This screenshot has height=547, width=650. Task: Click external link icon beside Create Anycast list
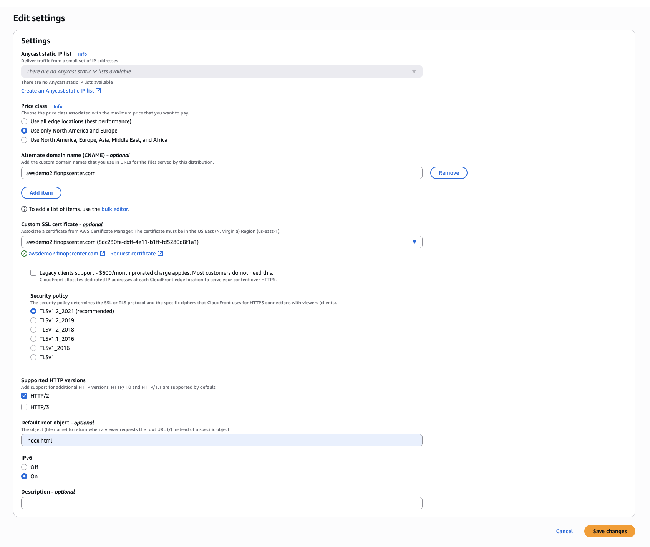point(98,91)
